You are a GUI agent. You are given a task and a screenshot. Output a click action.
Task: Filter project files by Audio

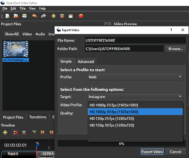coord(40,34)
